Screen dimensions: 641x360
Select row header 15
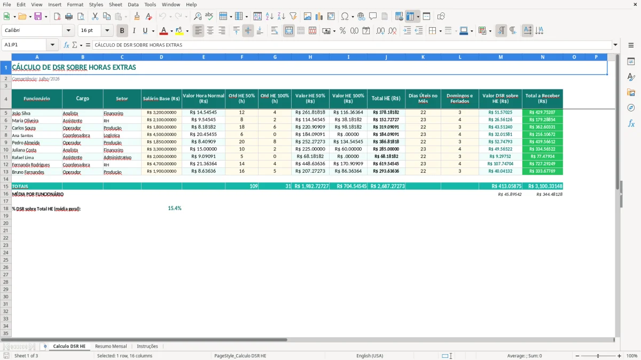point(6,186)
